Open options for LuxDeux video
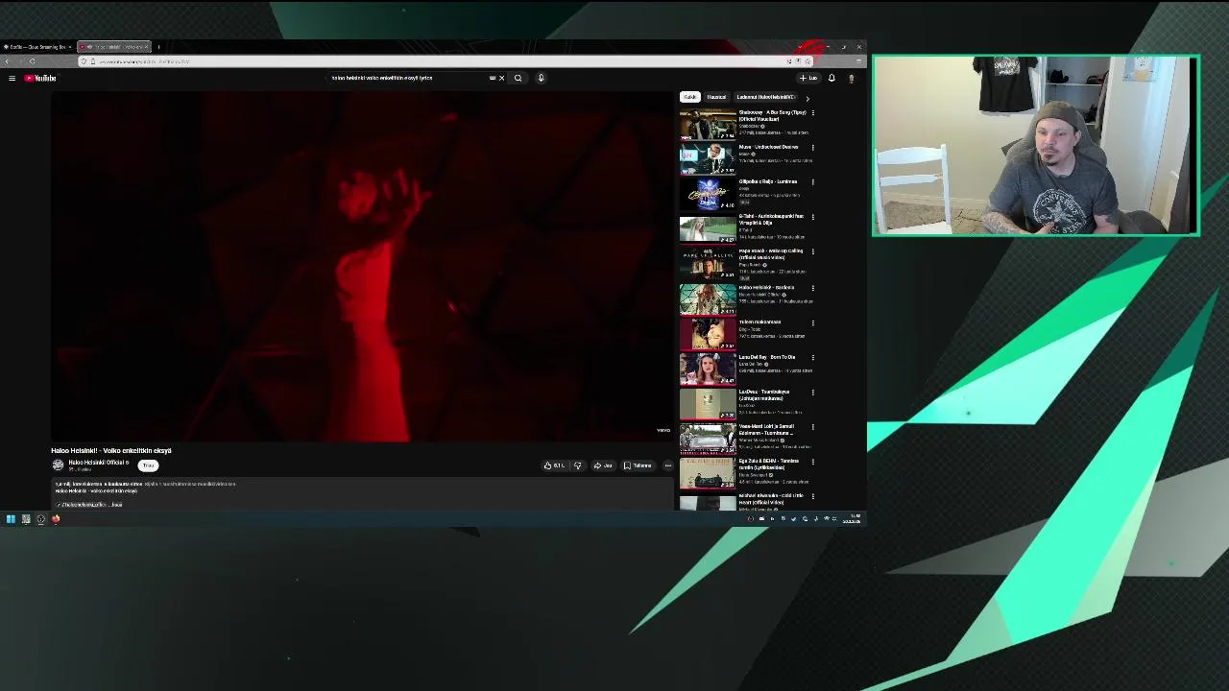This screenshot has height=691, width=1229. [813, 393]
